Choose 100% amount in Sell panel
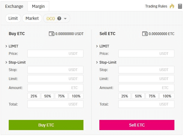The image size is (184, 137). coord(167,96)
